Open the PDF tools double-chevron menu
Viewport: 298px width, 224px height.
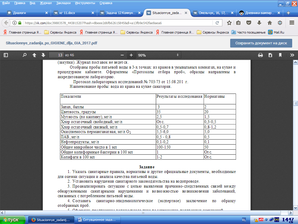[x=292, y=55]
